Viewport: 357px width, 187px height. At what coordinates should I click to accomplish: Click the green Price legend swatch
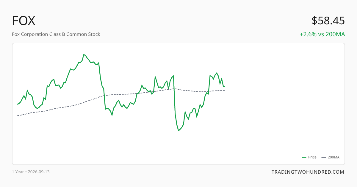pos(304,157)
